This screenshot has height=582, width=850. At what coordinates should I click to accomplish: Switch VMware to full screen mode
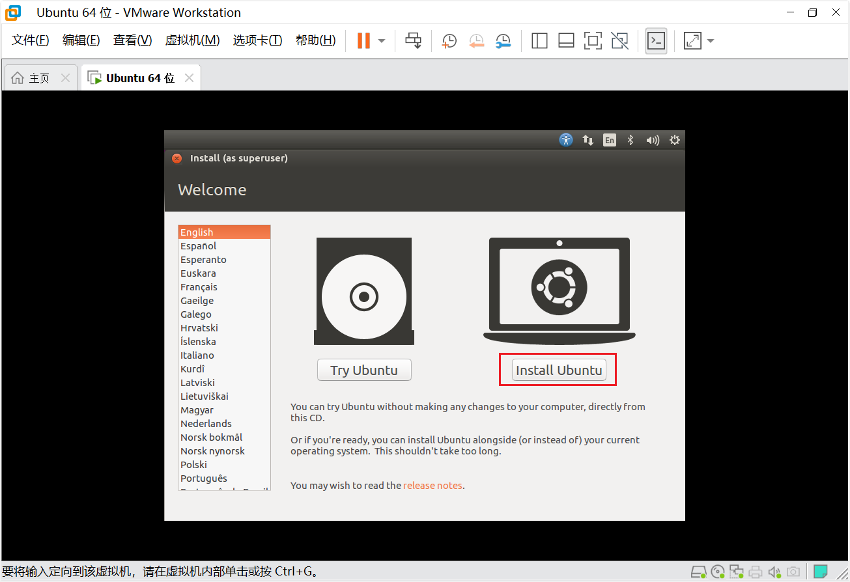(x=593, y=41)
